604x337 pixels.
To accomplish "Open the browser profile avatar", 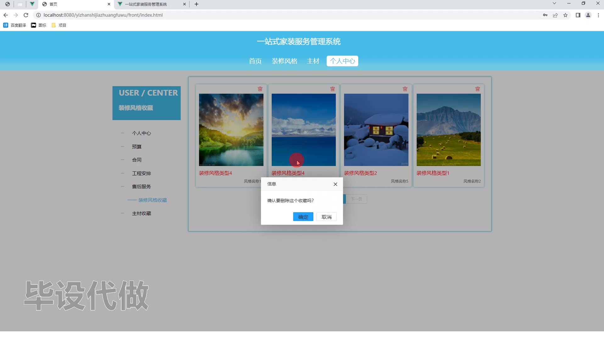I will pos(588,15).
